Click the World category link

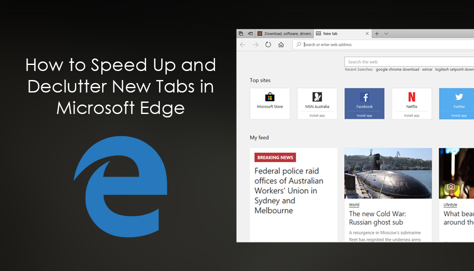[x=354, y=205]
